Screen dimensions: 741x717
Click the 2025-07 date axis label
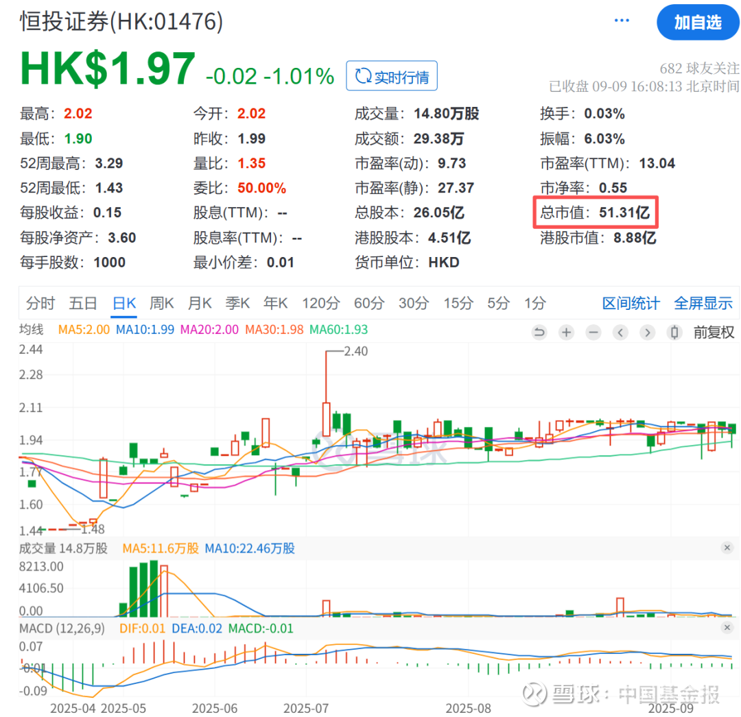click(306, 709)
